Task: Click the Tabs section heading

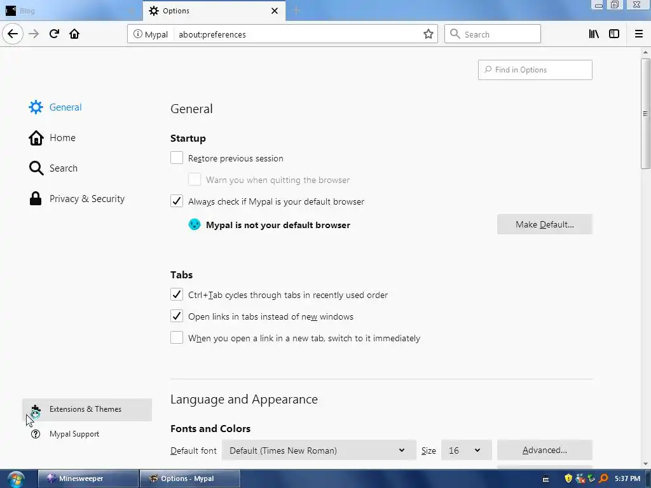Action: 181,274
